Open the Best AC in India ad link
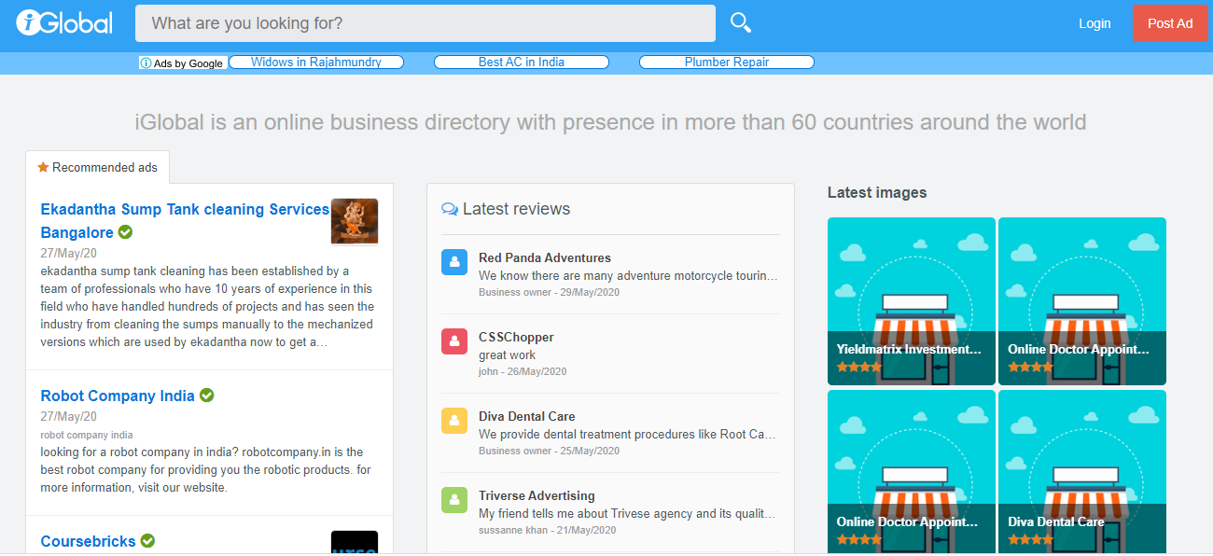Viewport: 1213px width, 556px height. coord(522,63)
